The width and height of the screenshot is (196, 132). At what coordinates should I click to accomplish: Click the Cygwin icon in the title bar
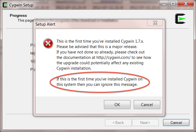click(5, 5)
